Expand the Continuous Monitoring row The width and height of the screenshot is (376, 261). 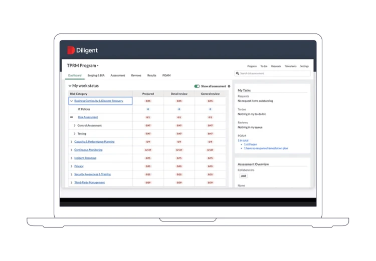pos(72,150)
